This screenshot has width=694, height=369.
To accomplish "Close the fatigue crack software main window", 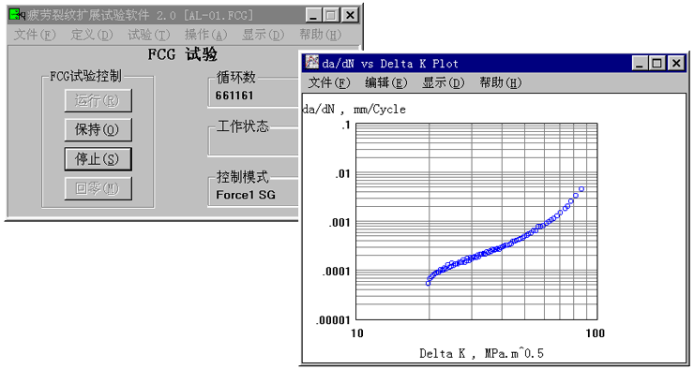I will [350, 16].
